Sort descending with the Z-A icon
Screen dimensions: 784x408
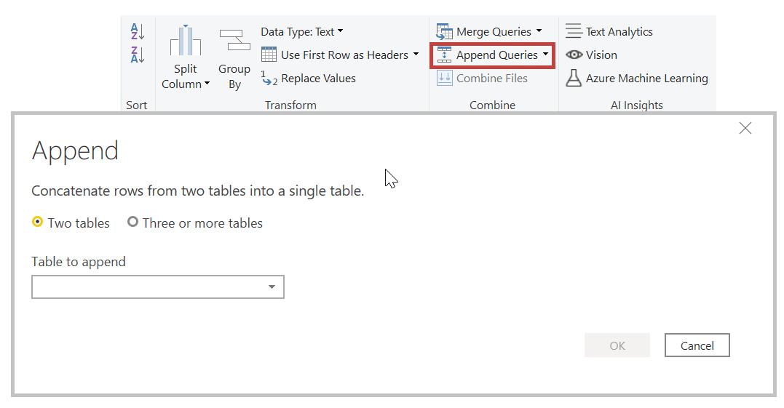pos(138,55)
